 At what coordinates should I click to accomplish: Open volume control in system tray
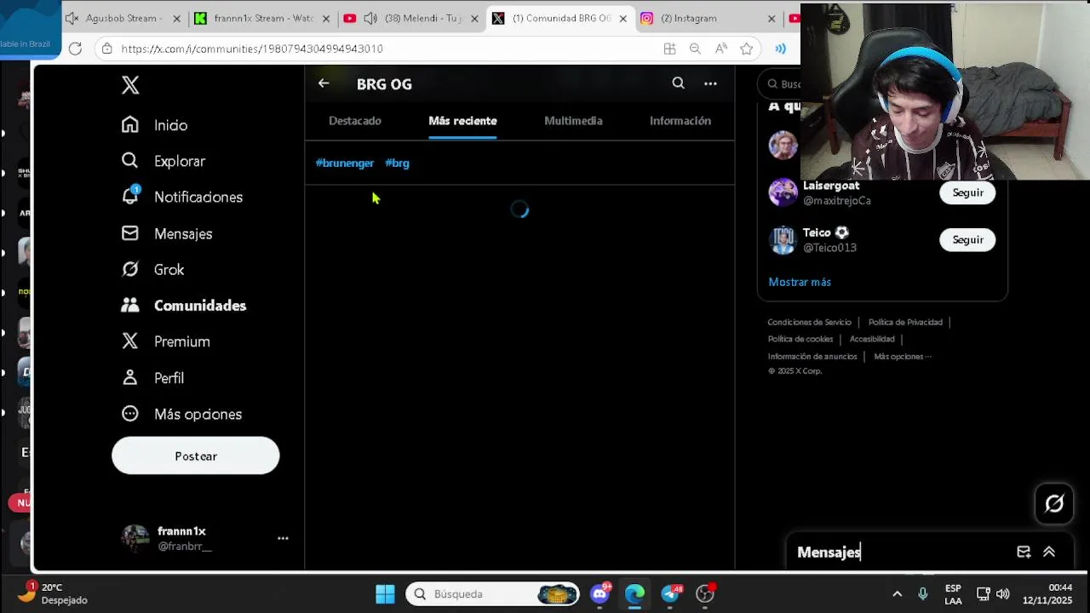point(1002,593)
